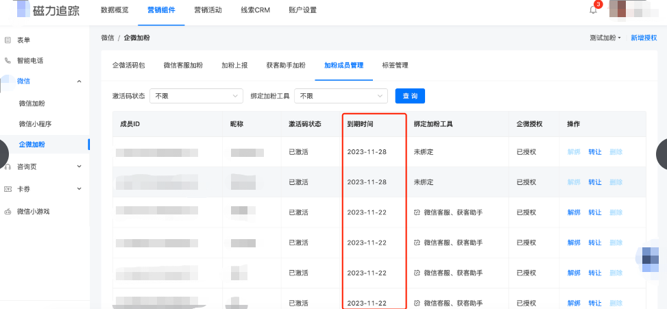Viewport: 667px width, 309px height.
Task: Click 解绑 in the first 2023-11-22 row
Action: click(574, 212)
